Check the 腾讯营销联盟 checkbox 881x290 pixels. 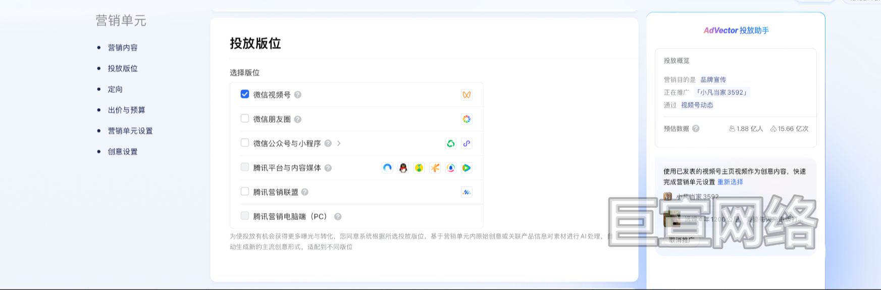(245, 191)
